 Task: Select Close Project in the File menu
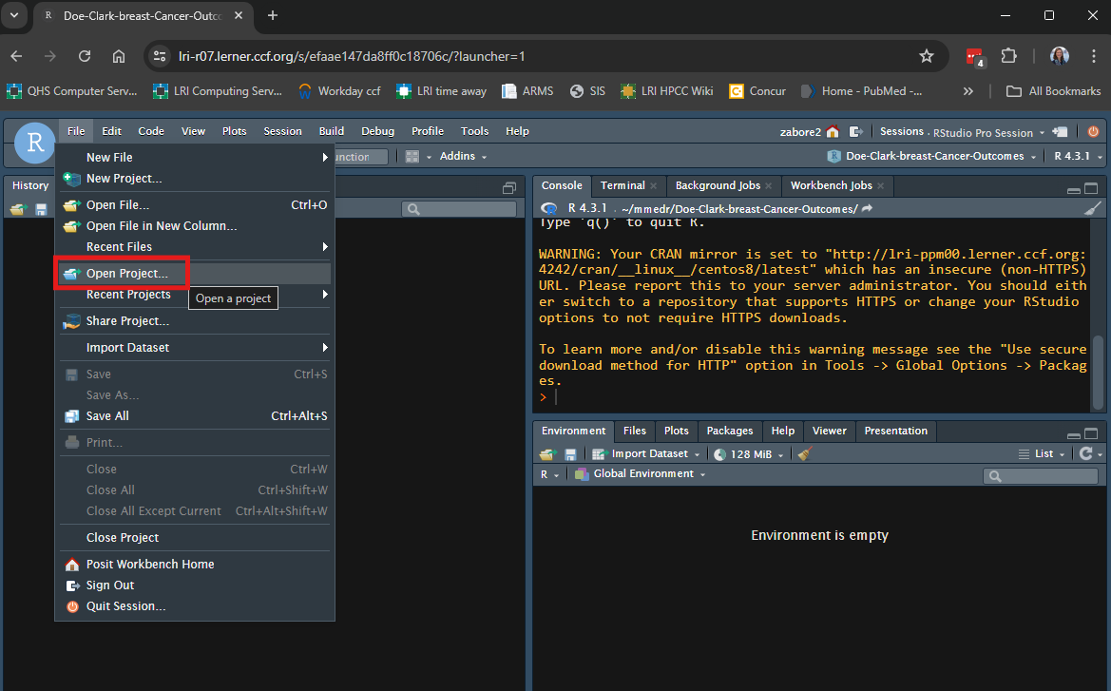click(193, 537)
